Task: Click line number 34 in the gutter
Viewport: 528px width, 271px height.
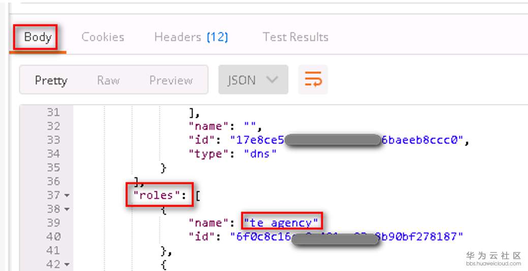Action: click(53, 154)
